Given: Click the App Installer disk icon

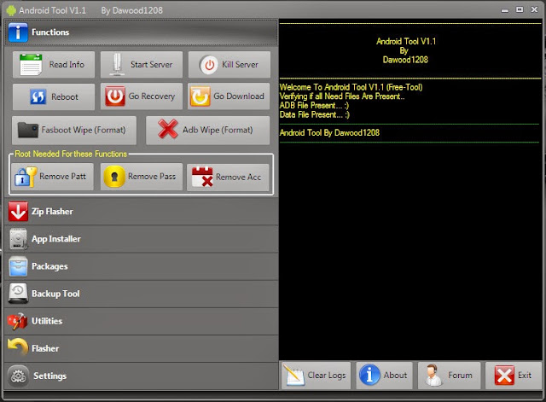Looking at the screenshot, I should (18, 239).
